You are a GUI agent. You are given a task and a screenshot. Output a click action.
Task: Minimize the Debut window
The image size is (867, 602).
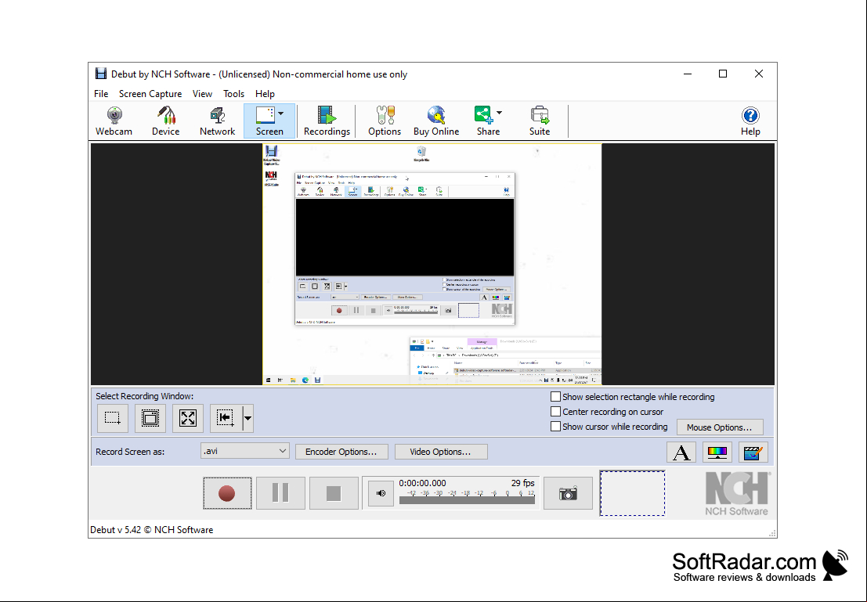coord(688,74)
